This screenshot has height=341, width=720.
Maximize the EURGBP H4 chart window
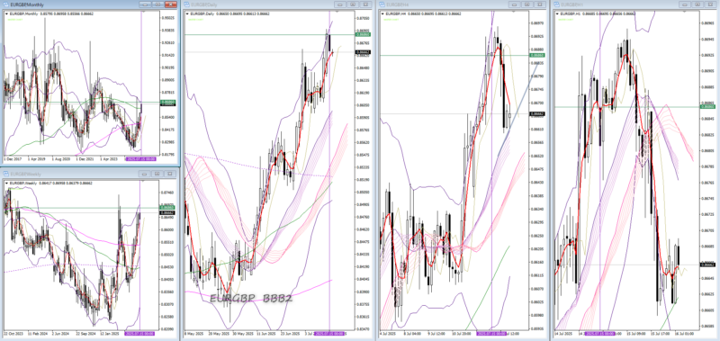tap(527, 4)
